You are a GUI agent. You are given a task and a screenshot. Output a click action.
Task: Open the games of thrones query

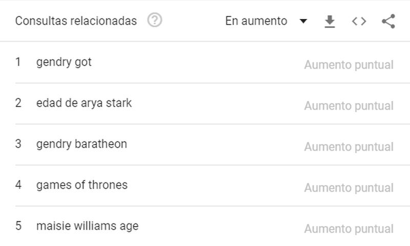82,185
